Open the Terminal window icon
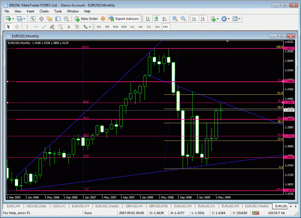Screen dimensions: 301x218 [x=58, y=19]
